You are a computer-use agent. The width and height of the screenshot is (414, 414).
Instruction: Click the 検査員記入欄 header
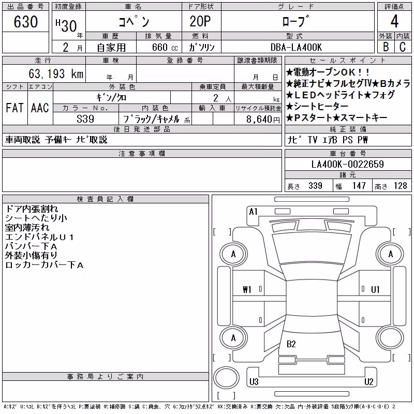pyautogui.click(x=106, y=199)
